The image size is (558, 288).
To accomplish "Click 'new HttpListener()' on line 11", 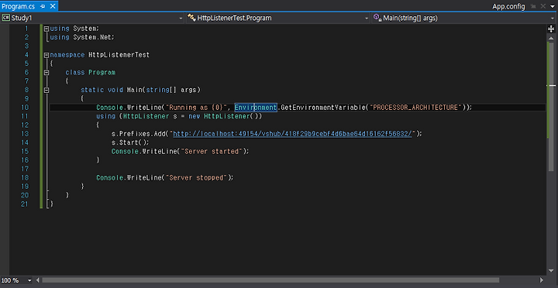I will [x=226, y=116].
